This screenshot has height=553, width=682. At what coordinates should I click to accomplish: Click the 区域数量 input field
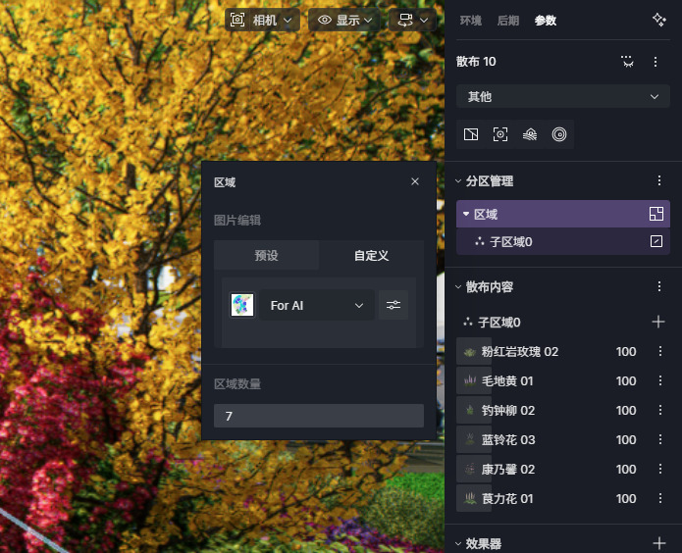tap(318, 416)
